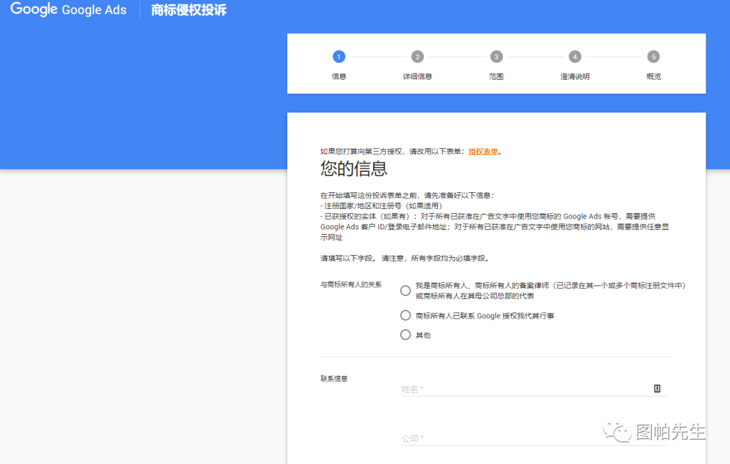Click step 5 circle icon for 概览
Screen dimensions: 730x464
653,57
